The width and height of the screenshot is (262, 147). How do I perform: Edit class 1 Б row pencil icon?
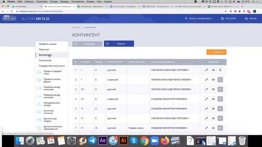206,80
